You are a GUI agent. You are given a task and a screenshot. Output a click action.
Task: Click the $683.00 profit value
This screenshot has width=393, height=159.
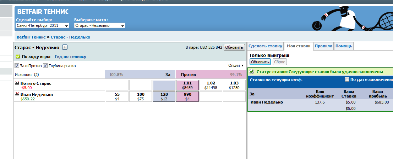point(382,102)
